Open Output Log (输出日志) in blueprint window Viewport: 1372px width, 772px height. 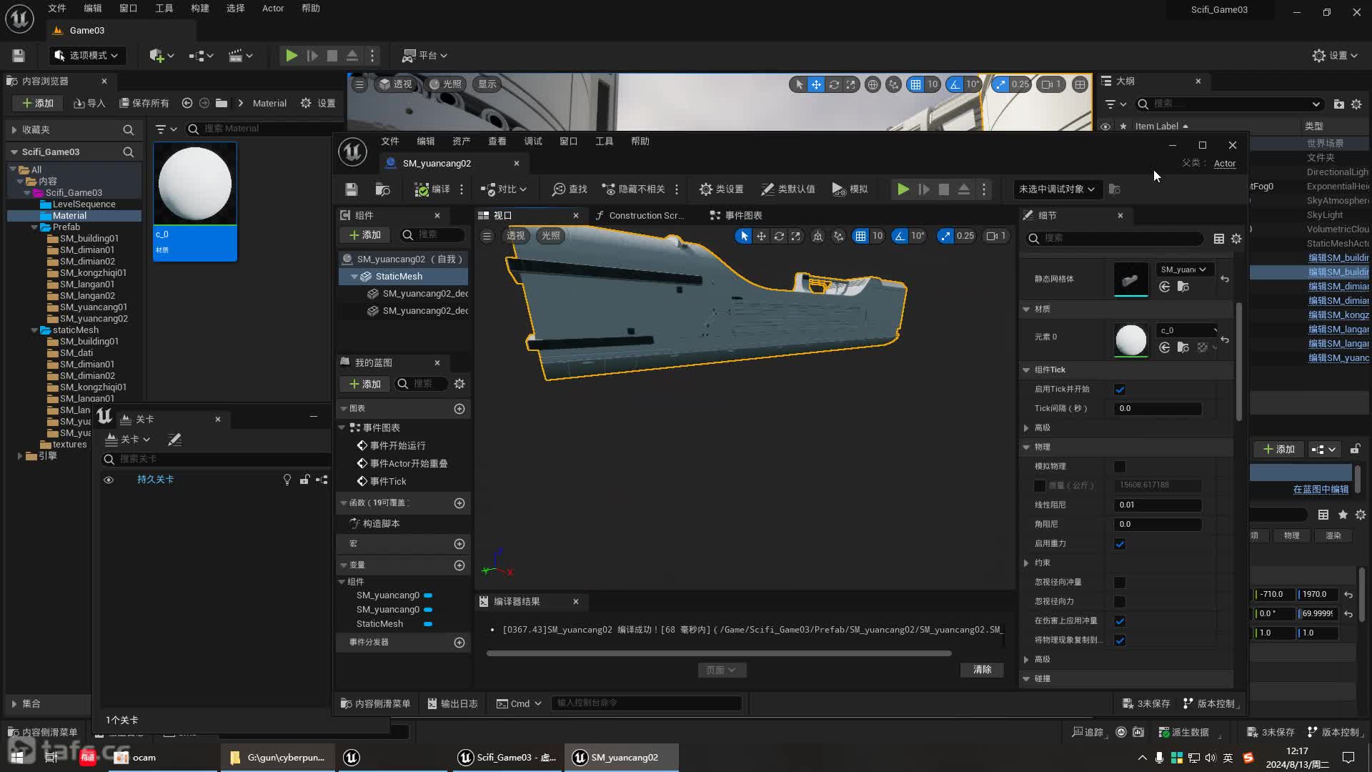click(452, 703)
